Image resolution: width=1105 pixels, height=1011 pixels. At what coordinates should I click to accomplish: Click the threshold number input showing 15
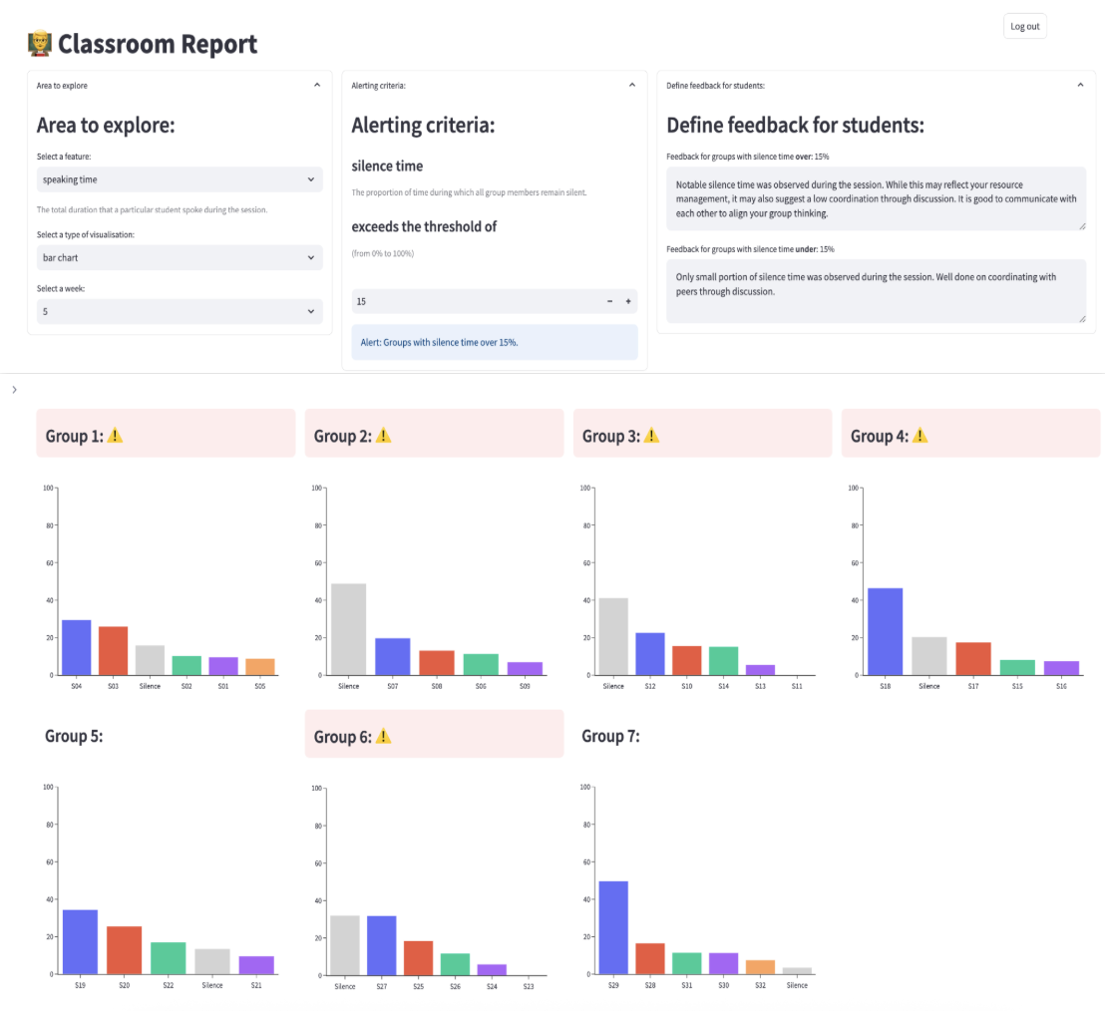click(477, 301)
